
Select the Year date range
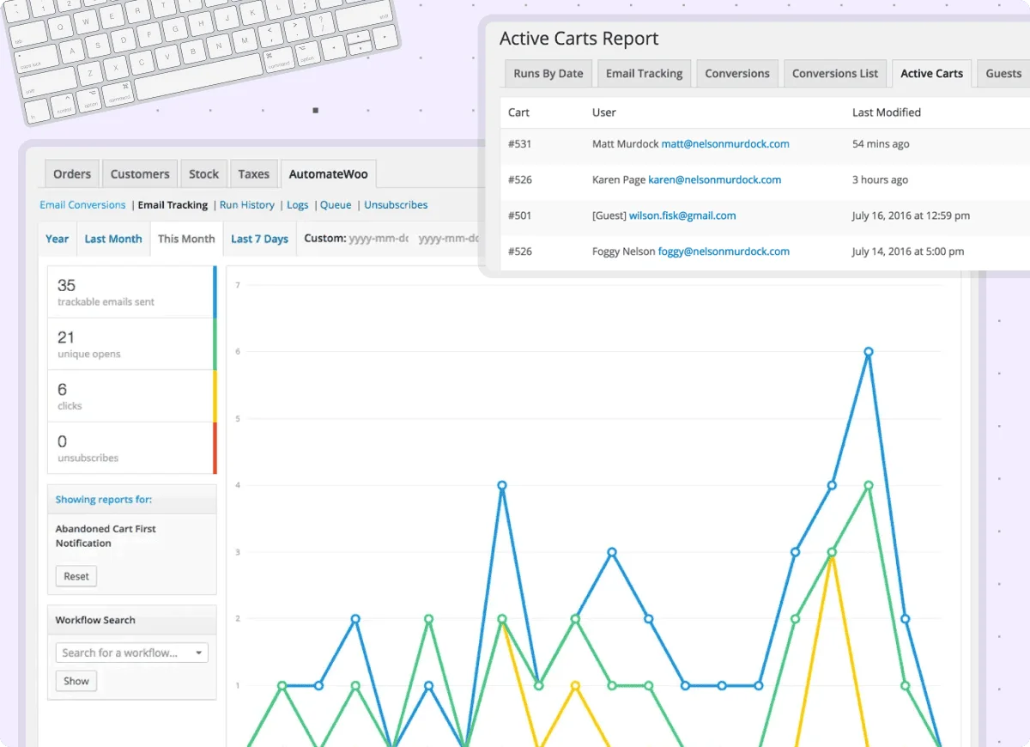click(x=58, y=239)
